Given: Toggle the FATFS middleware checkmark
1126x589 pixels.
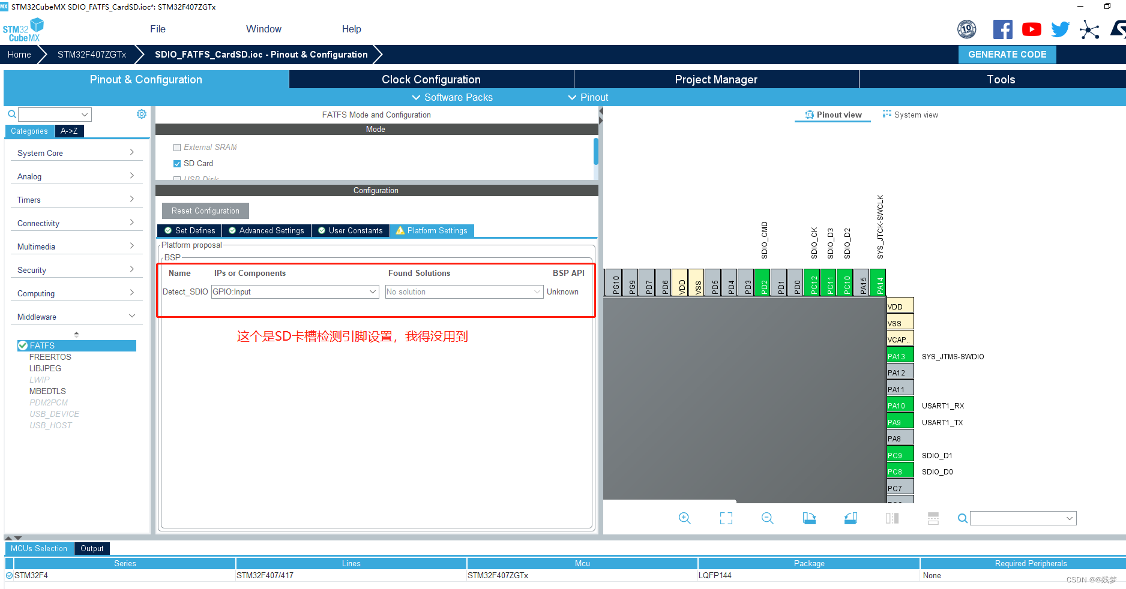Looking at the screenshot, I should click(x=23, y=345).
